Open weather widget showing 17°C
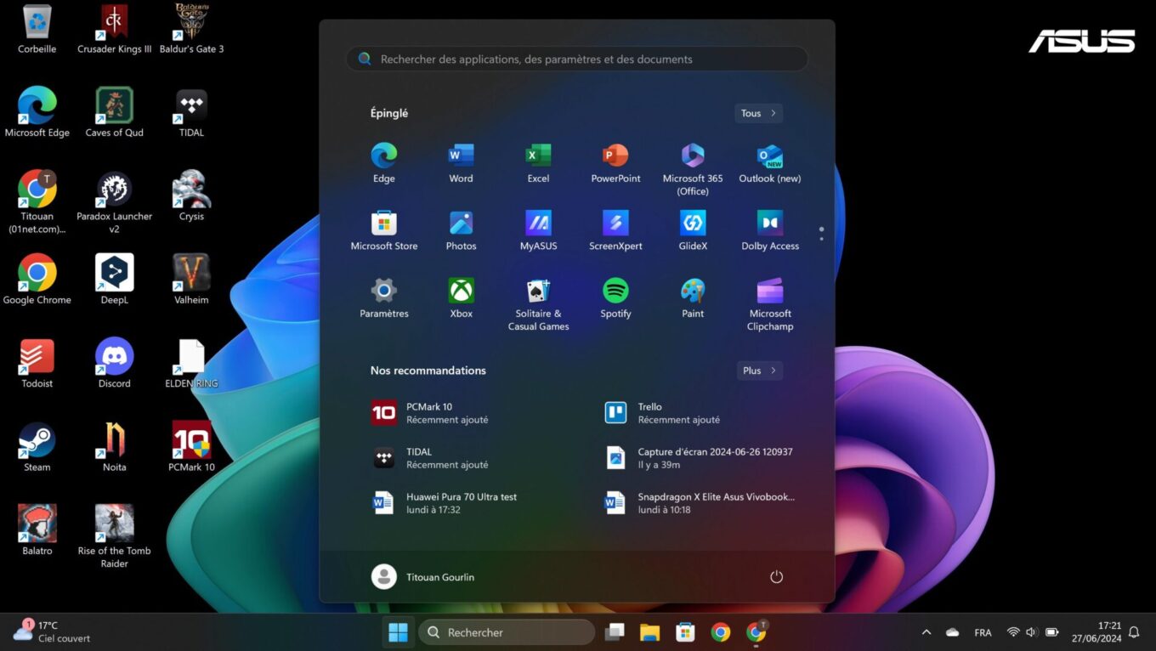The width and height of the screenshot is (1156, 651). tap(53, 631)
